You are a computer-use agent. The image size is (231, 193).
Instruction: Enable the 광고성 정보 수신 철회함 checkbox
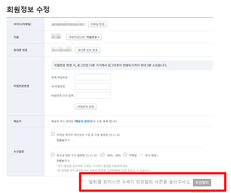(53, 155)
